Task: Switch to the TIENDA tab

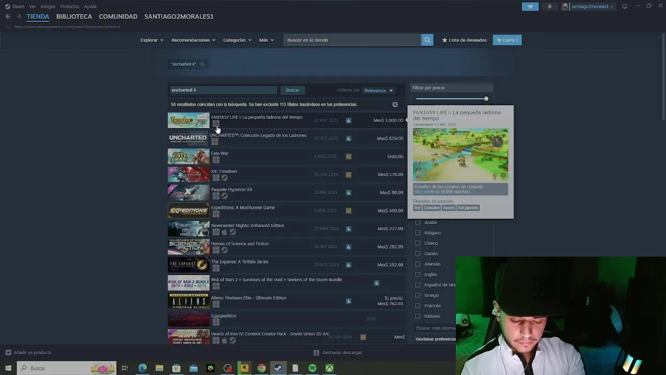Action: pyautogui.click(x=38, y=17)
